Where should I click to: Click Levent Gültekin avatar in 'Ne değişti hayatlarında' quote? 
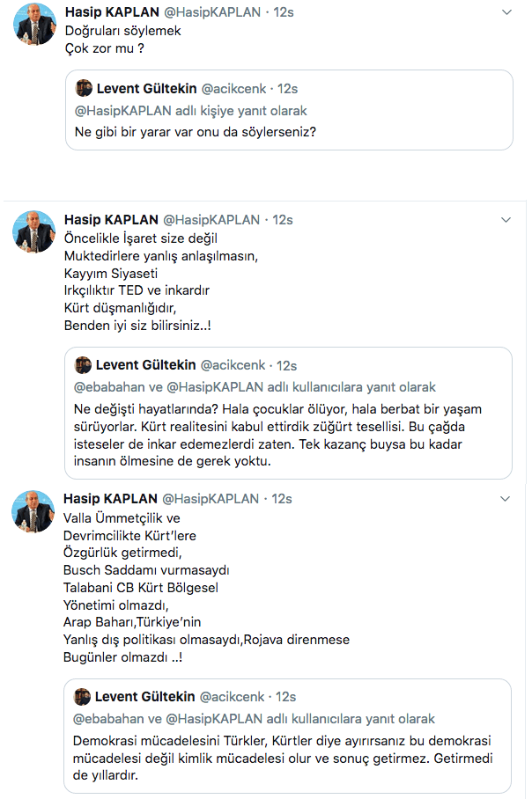[x=84, y=365]
